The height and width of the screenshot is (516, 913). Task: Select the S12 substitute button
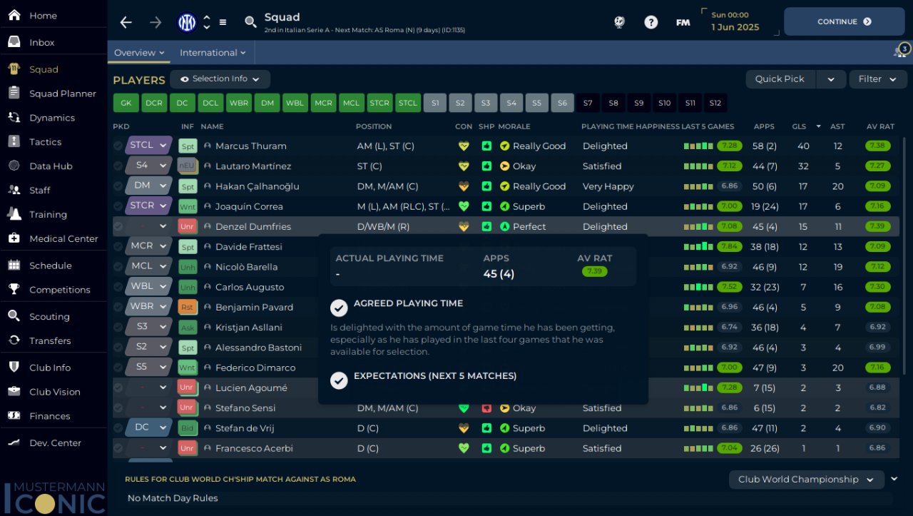pos(715,103)
